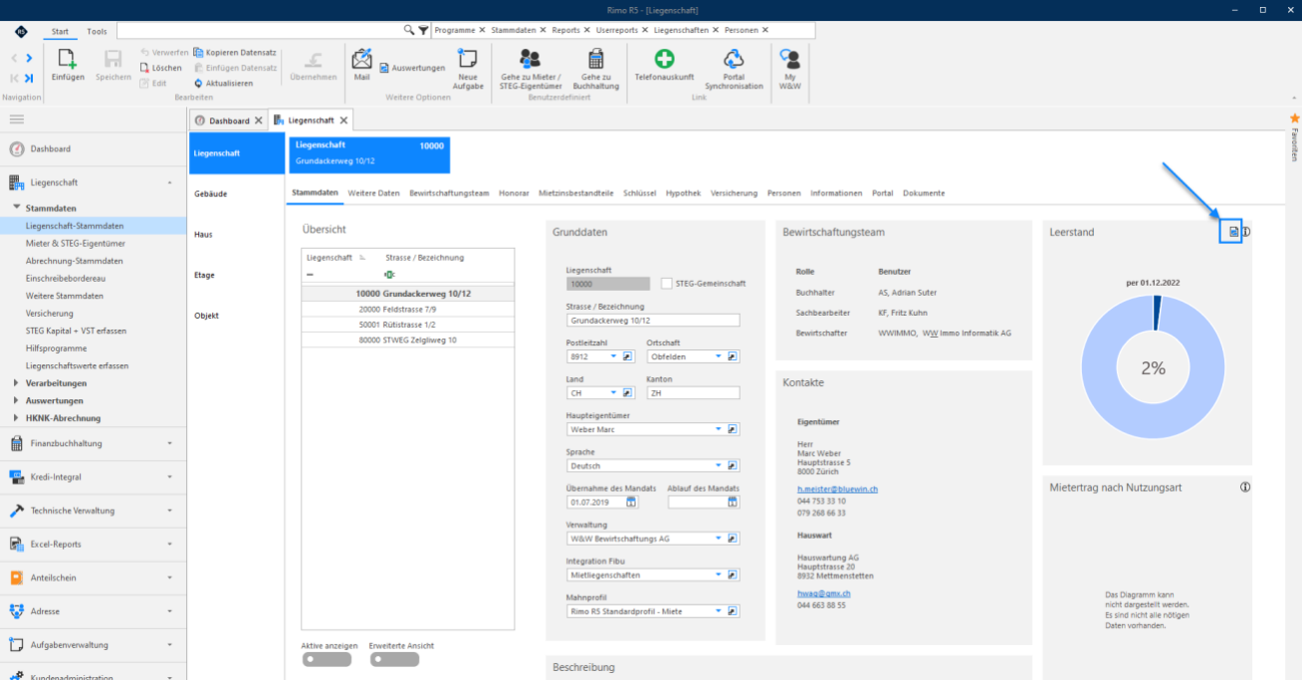Open Telefonauskunft green plus icon

point(664,59)
